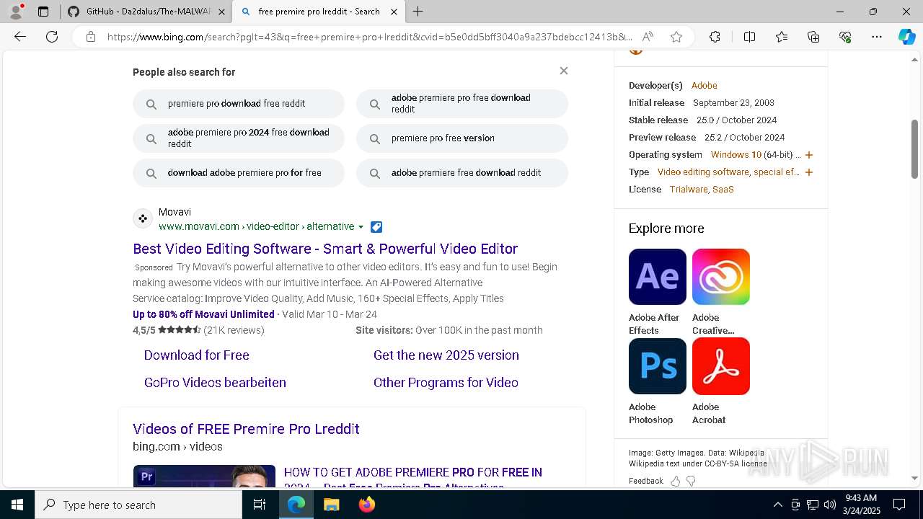Click the Movavi site favicon
Viewport: 923px width, 519px height.
[x=143, y=218]
